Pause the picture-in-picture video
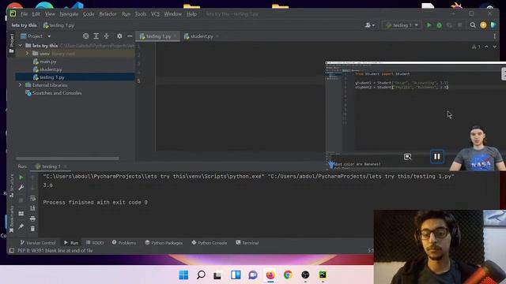The height and width of the screenshot is (284, 506). click(x=437, y=156)
